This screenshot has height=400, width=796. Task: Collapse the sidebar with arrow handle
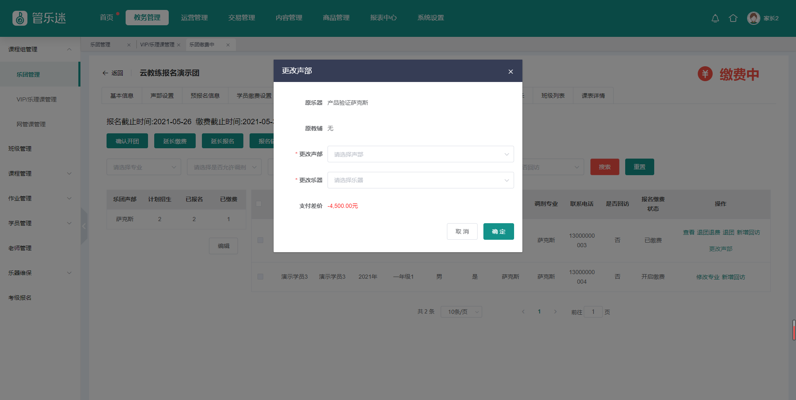(84, 226)
